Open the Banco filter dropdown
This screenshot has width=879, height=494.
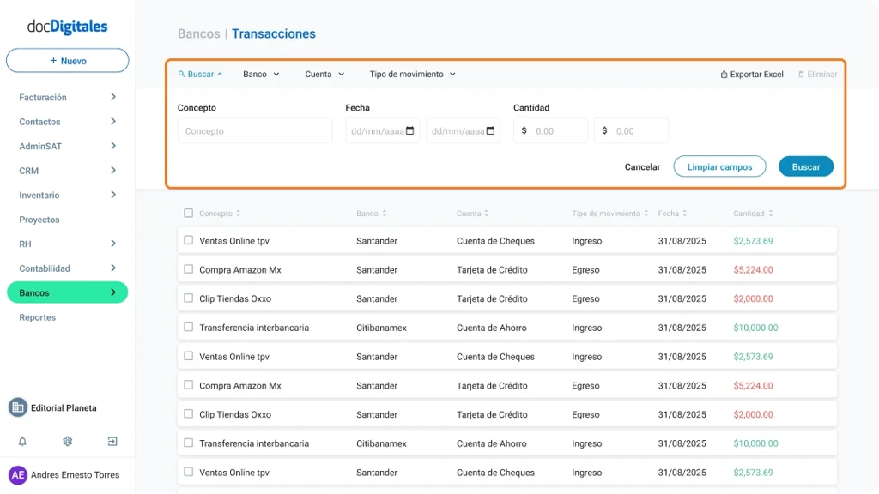click(260, 74)
